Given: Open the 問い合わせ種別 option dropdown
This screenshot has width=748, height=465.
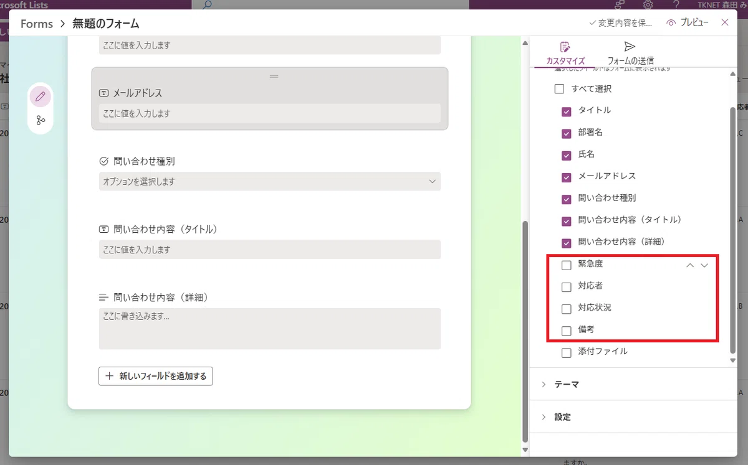Looking at the screenshot, I should (x=270, y=181).
